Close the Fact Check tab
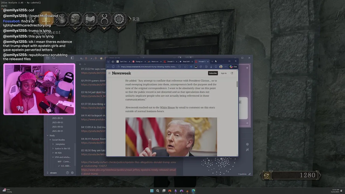The height and width of the screenshot is (194, 345). coord(129,61)
